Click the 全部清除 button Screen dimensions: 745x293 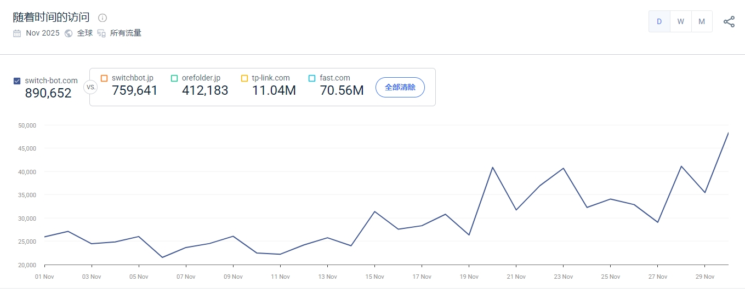400,87
